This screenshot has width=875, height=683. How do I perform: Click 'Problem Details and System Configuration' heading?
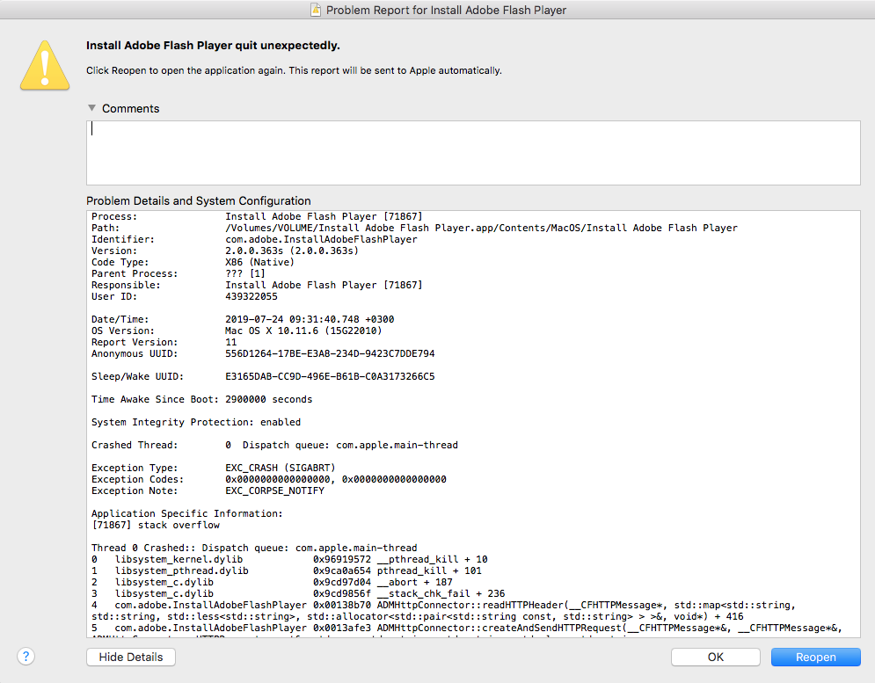tap(199, 201)
